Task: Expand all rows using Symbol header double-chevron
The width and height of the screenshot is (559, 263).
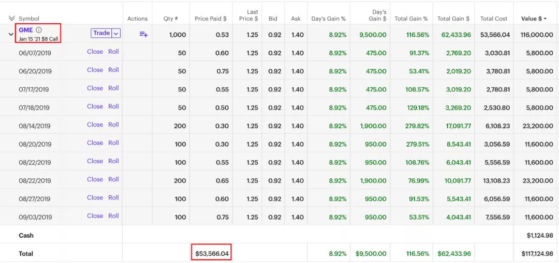Action: click(12, 19)
